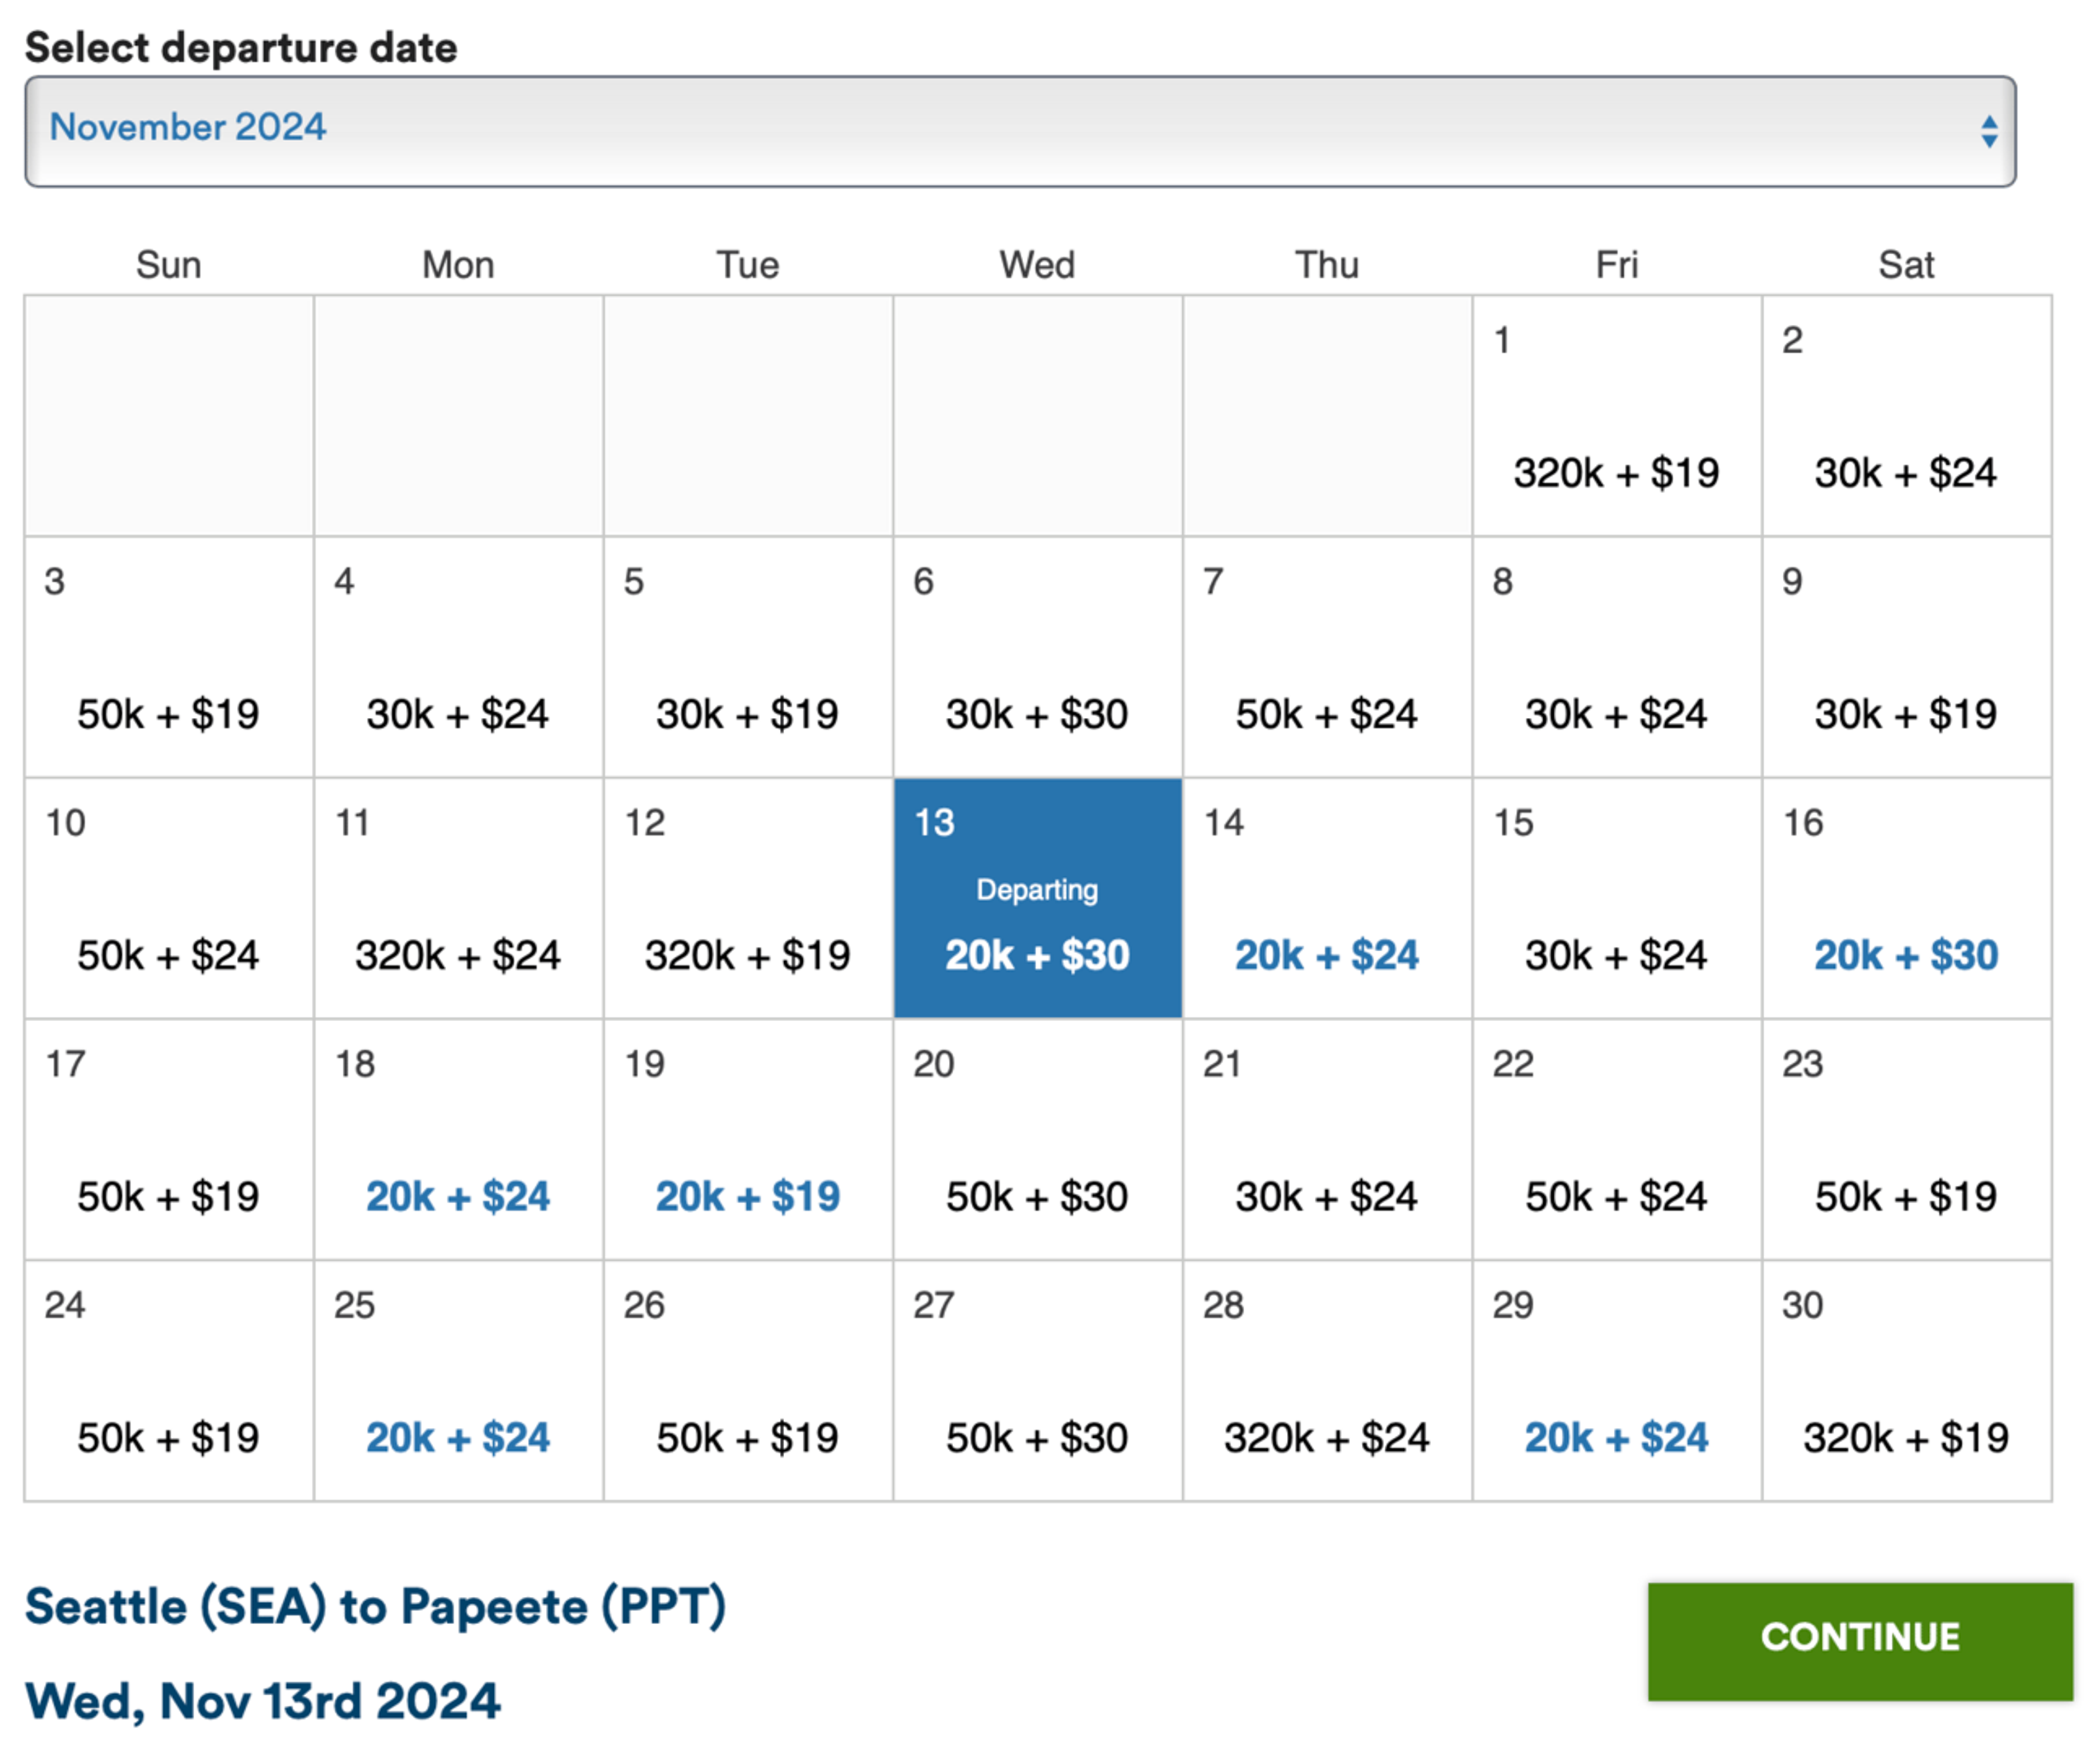
Task: Choose November 25 fare 20k + $24
Action: (458, 1380)
